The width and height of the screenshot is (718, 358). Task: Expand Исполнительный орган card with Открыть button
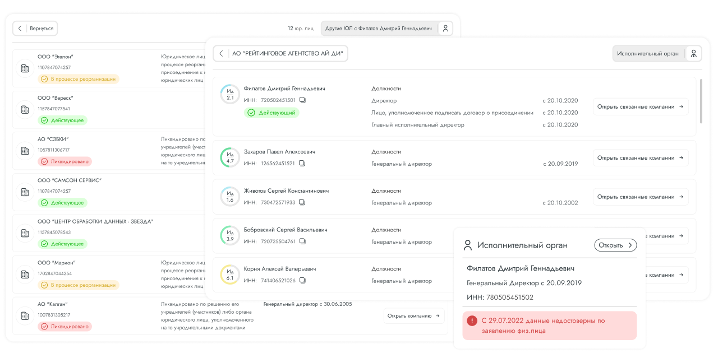coord(615,245)
